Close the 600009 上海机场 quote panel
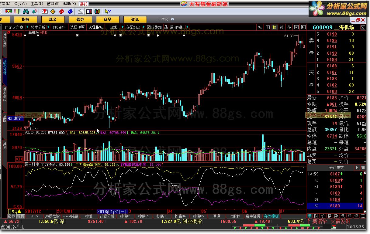 point(363,27)
